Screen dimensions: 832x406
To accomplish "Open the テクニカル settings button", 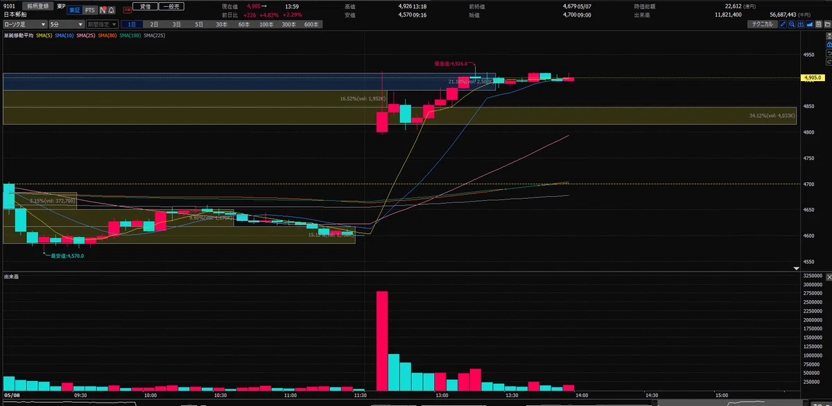I will [763, 24].
